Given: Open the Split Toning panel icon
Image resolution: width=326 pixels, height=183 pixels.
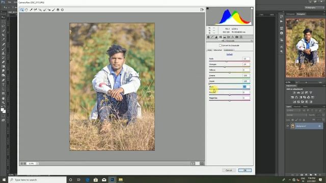Looking at the screenshot, I should 225,37.
